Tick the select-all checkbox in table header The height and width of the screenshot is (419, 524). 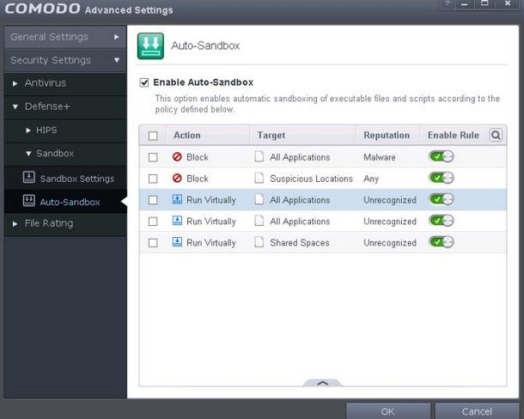click(153, 136)
